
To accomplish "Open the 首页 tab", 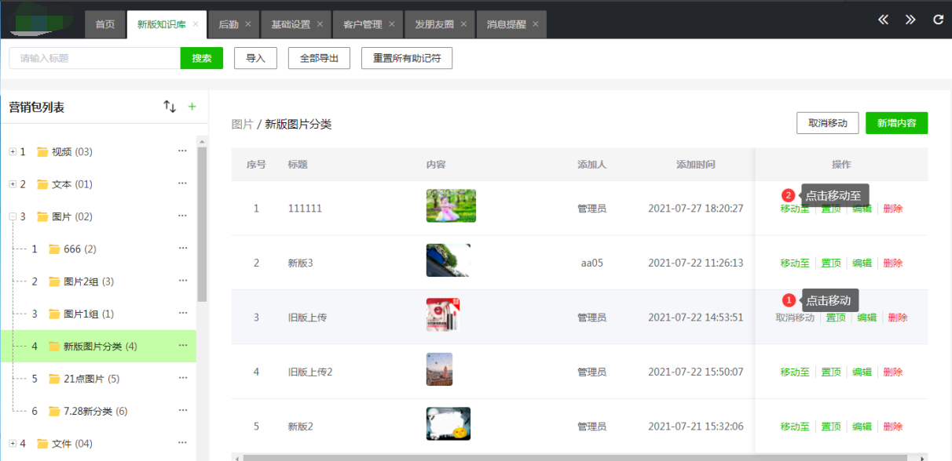I will [x=105, y=24].
